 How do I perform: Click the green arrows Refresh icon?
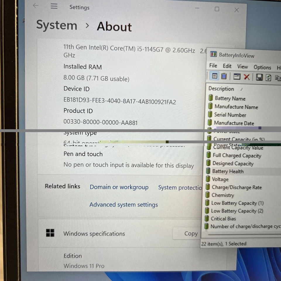[268, 78]
